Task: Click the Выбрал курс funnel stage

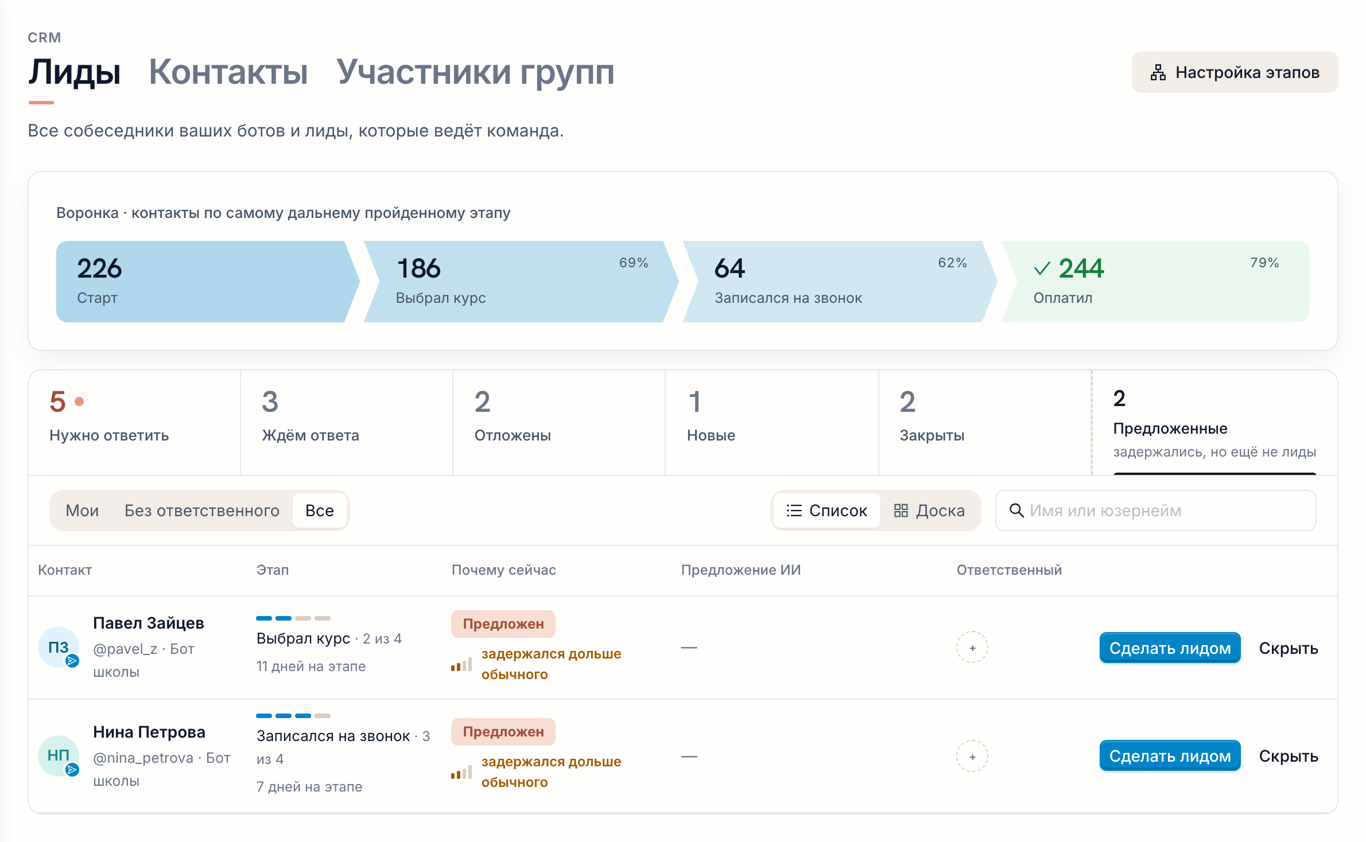Action: pyautogui.click(x=521, y=282)
